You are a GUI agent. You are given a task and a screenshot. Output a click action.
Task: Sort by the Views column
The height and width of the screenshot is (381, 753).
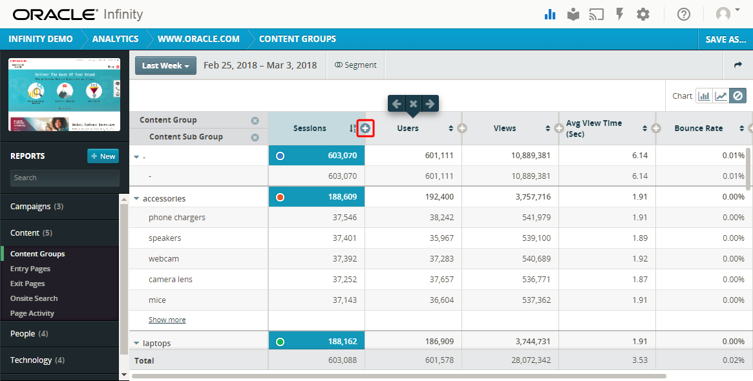[548, 128]
